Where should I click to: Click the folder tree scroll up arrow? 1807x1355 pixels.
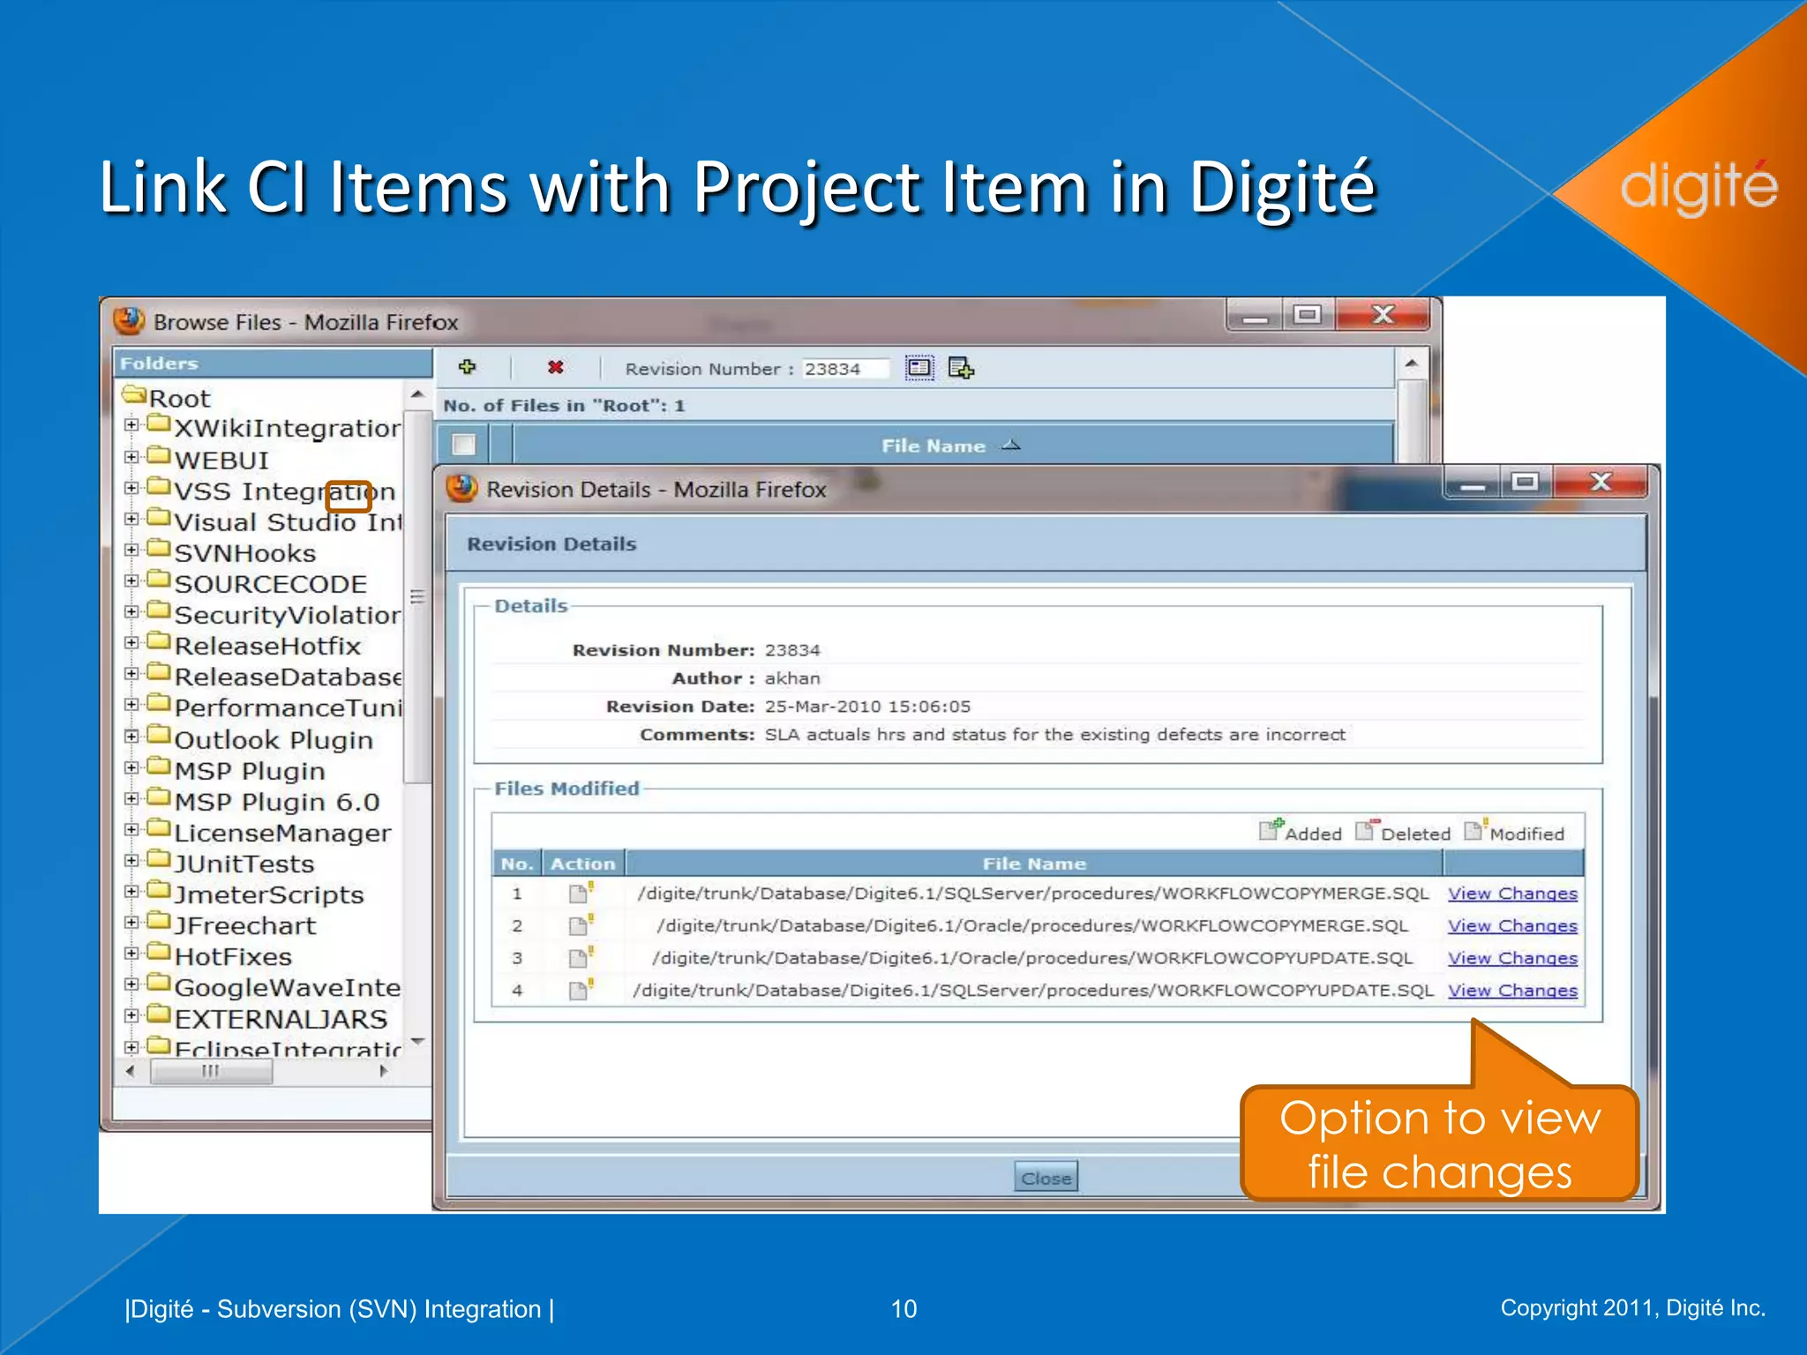(417, 394)
